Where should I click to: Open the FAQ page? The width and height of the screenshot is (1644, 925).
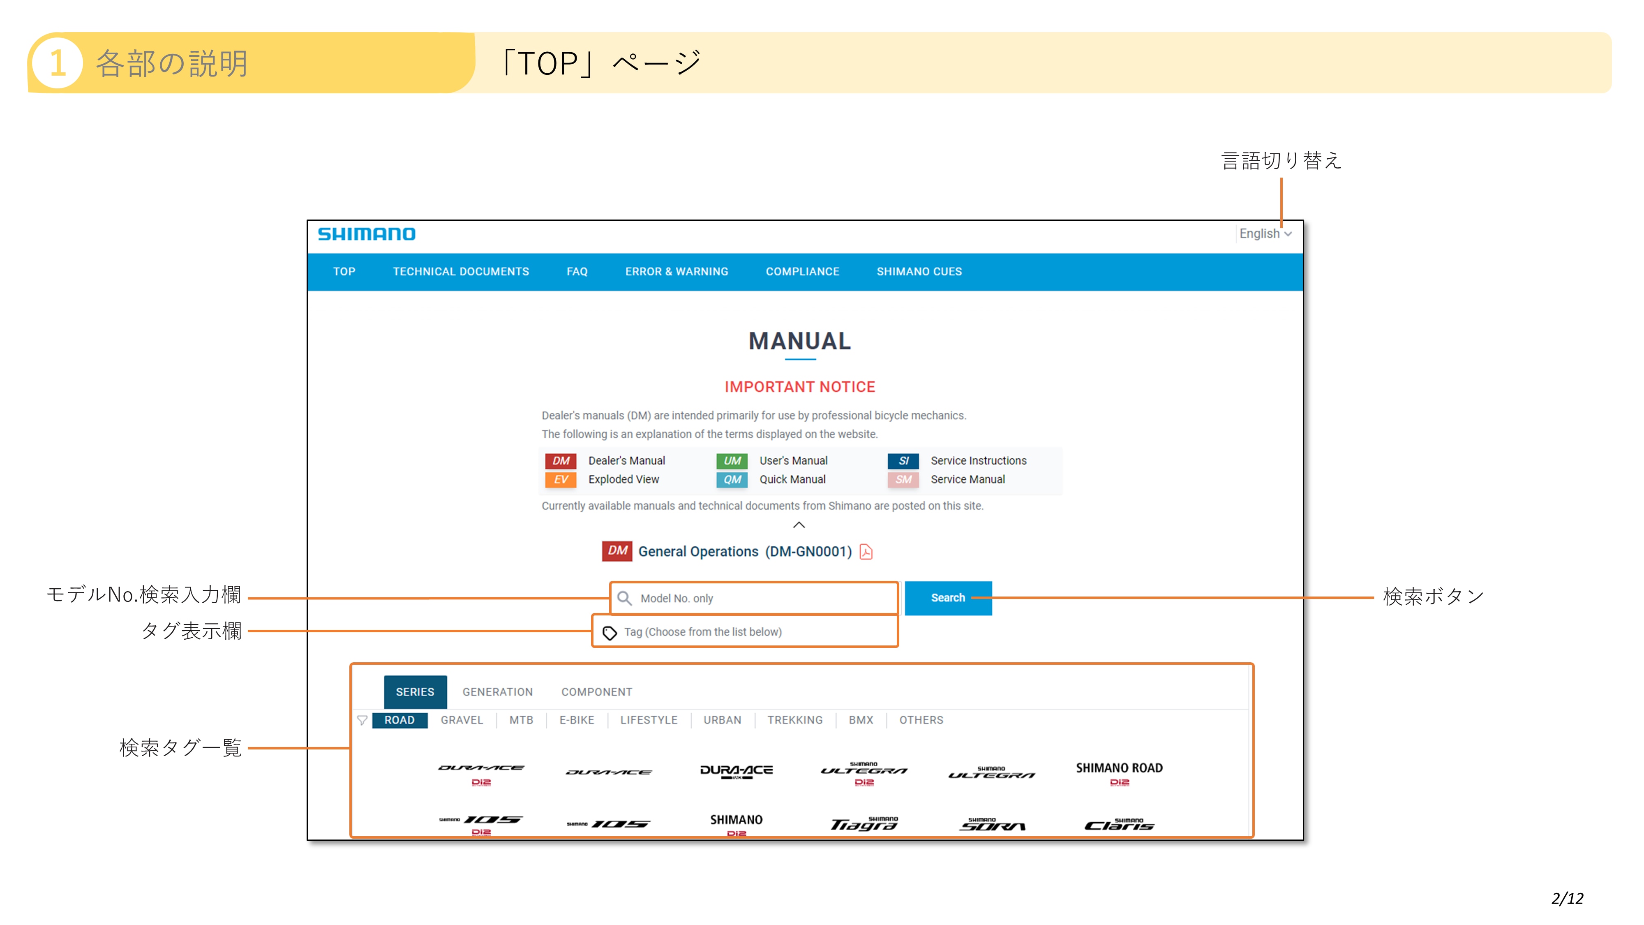click(x=577, y=271)
